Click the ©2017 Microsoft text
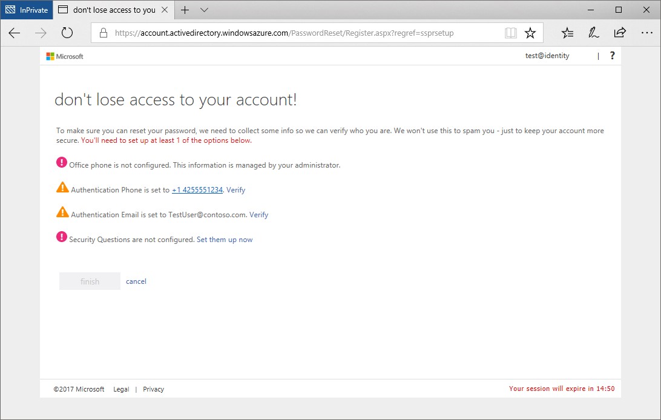Screen dimensions: 661x420 (79, 389)
